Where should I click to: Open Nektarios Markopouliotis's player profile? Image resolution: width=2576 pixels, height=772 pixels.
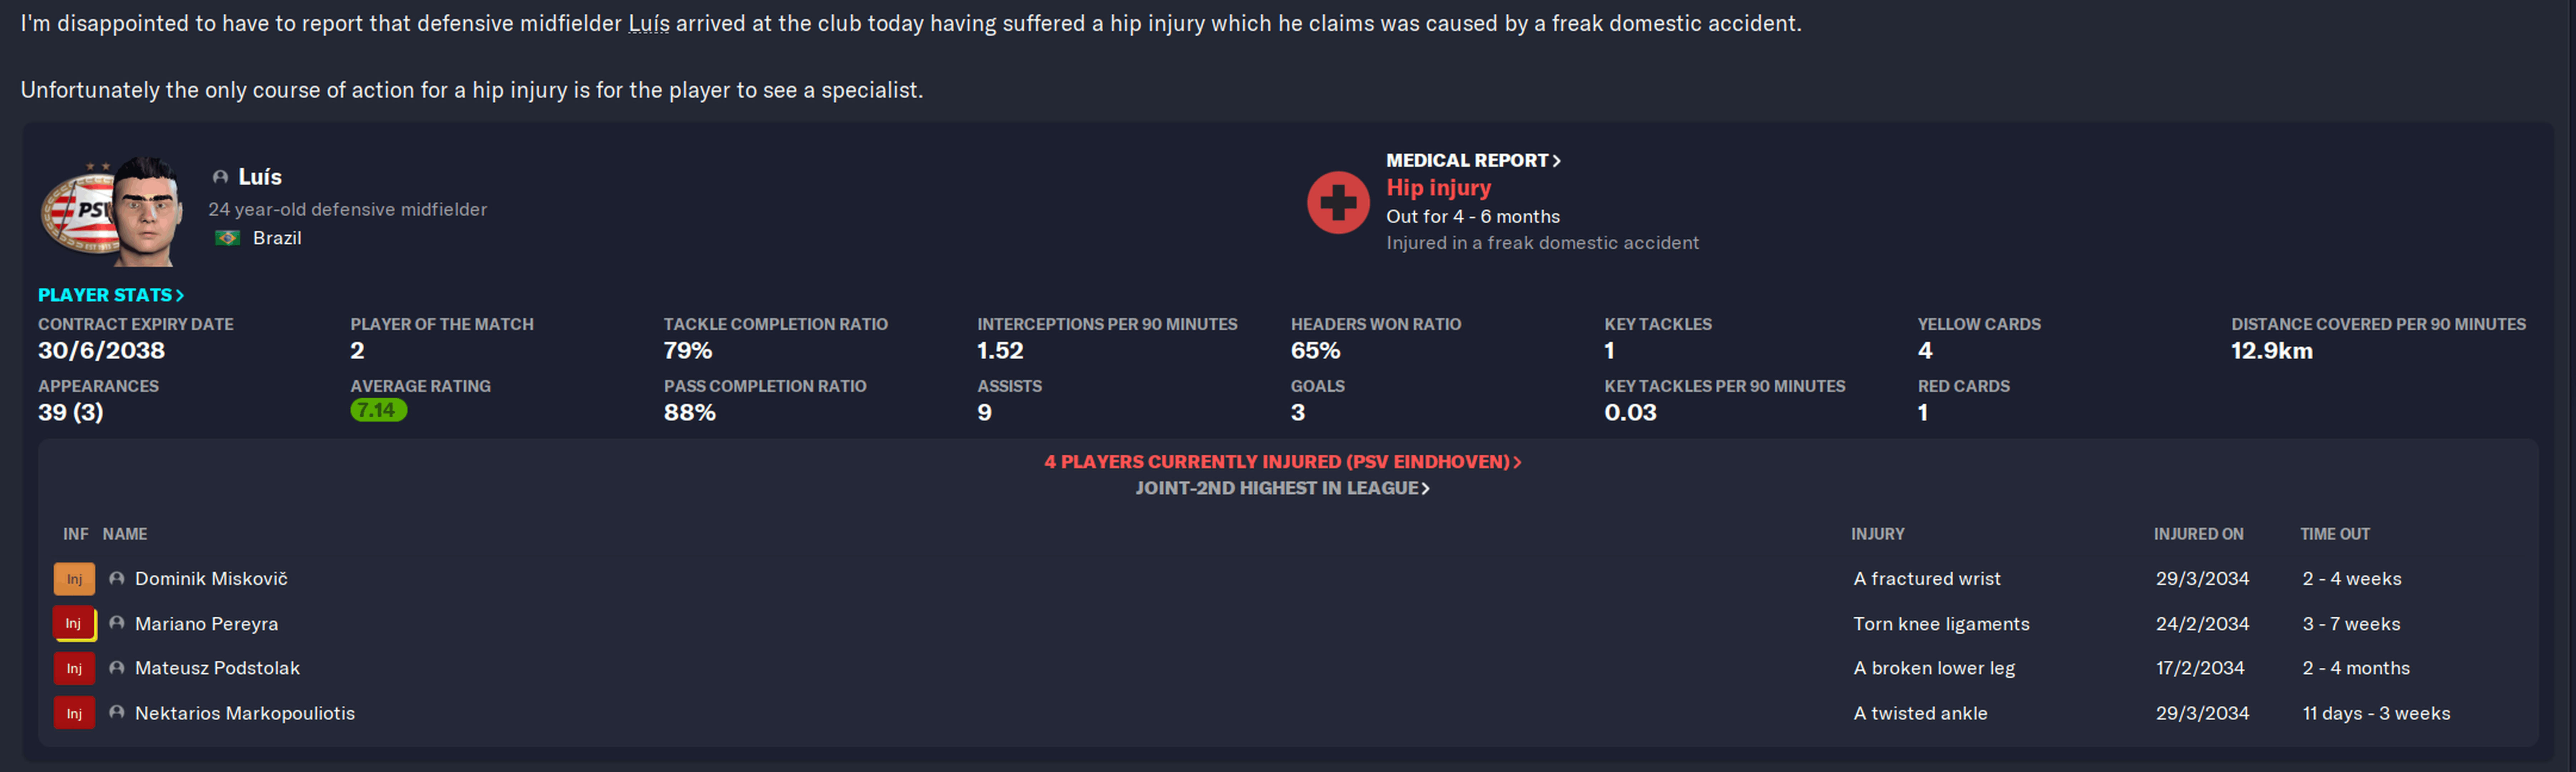pos(244,713)
